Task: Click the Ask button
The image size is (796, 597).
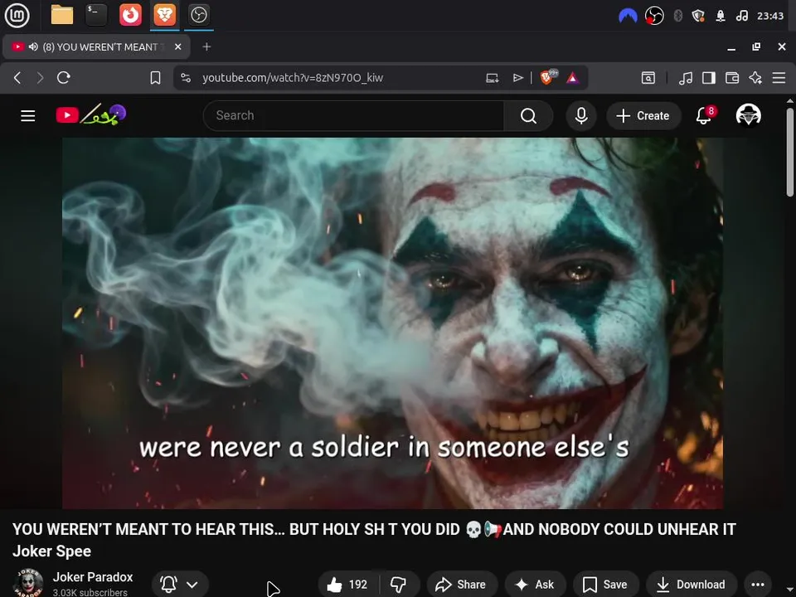Action: (x=535, y=585)
